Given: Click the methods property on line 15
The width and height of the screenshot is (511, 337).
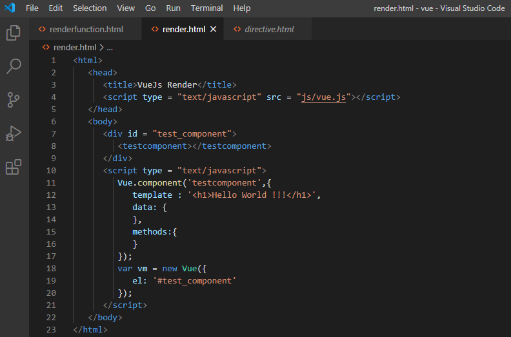Looking at the screenshot, I should pos(150,232).
